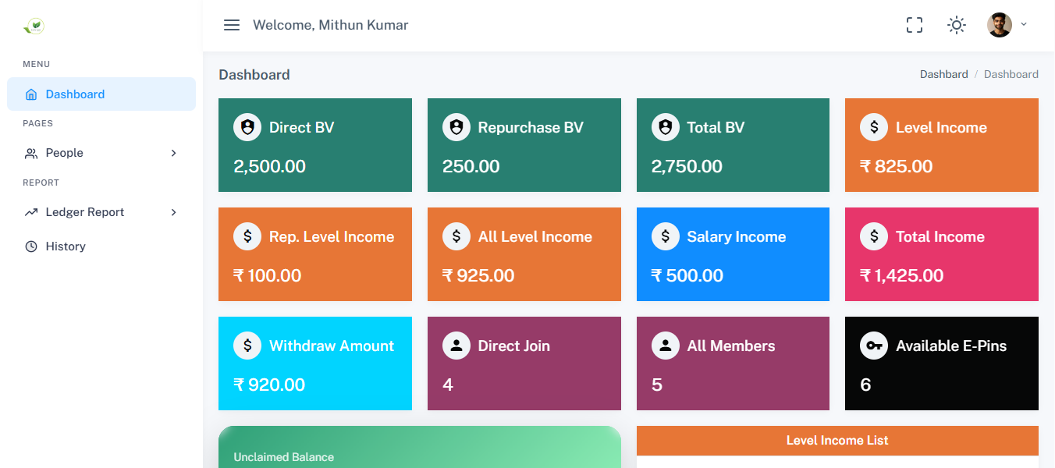Expand the People submenu chevron
1055x468 pixels.
(174, 153)
